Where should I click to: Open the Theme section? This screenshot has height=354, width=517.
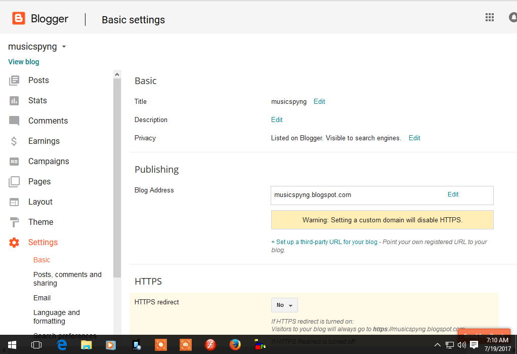tap(41, 222)
